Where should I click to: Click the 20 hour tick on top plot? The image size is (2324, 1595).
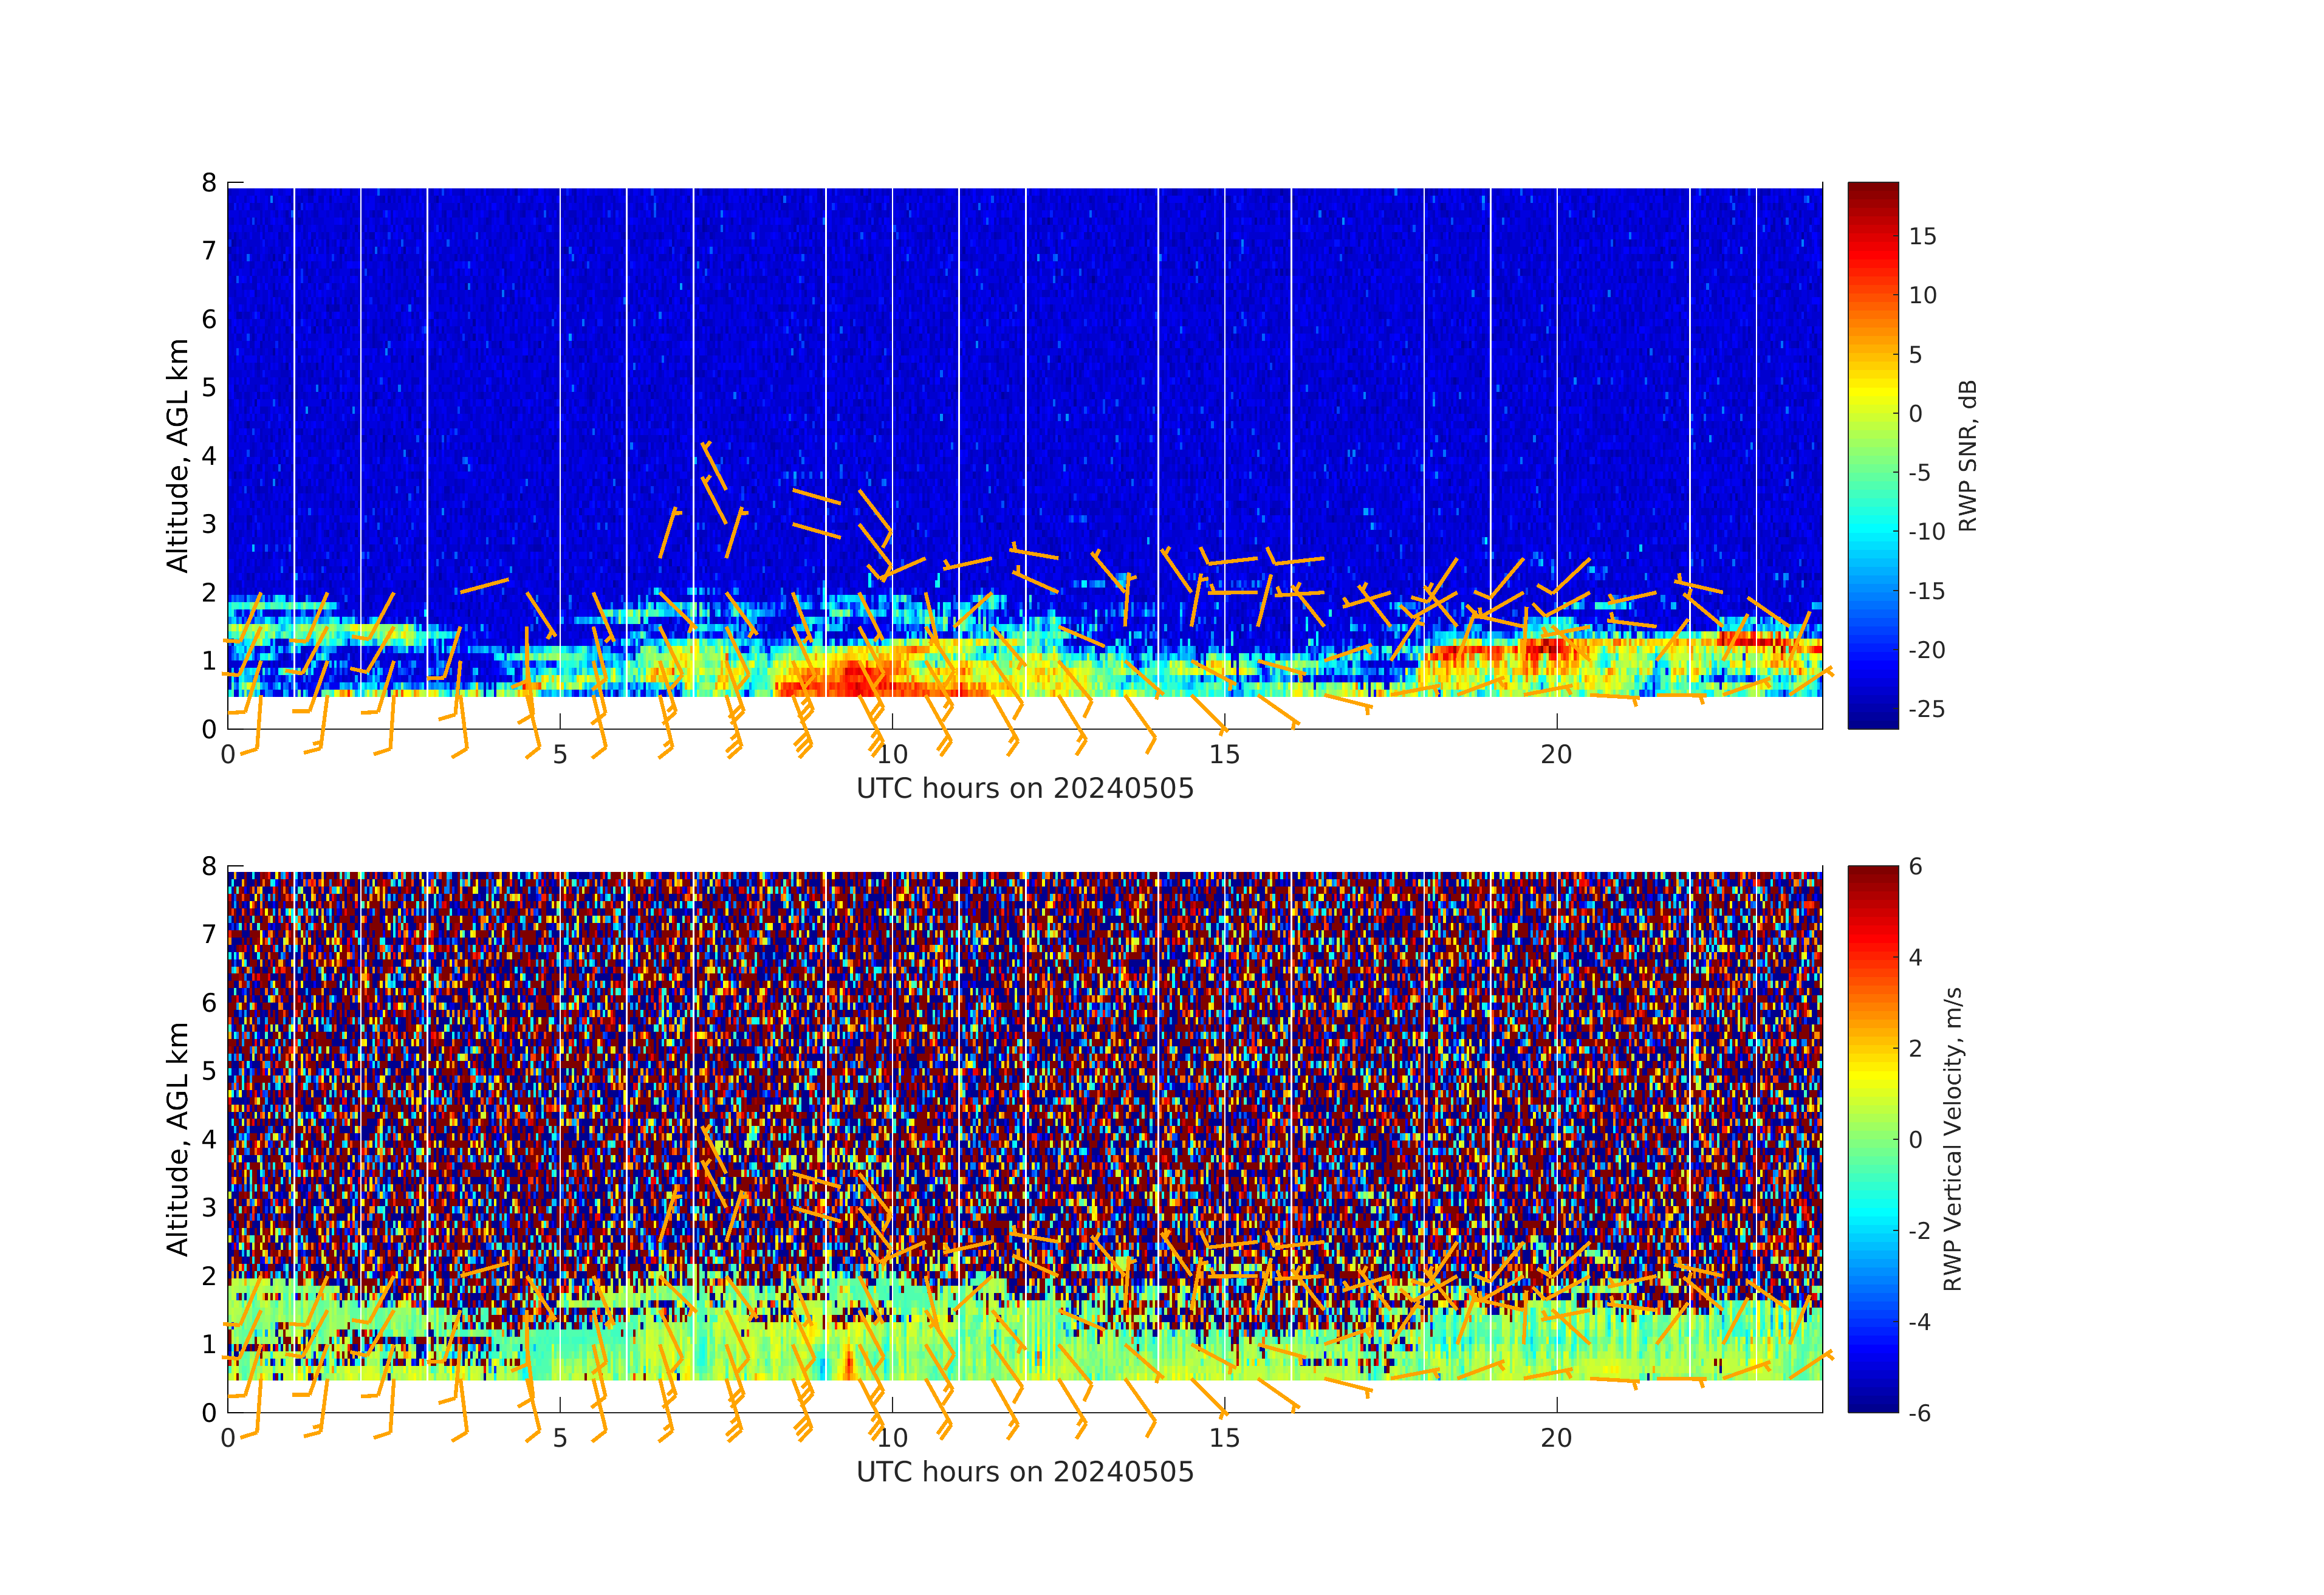[1556, 755]
